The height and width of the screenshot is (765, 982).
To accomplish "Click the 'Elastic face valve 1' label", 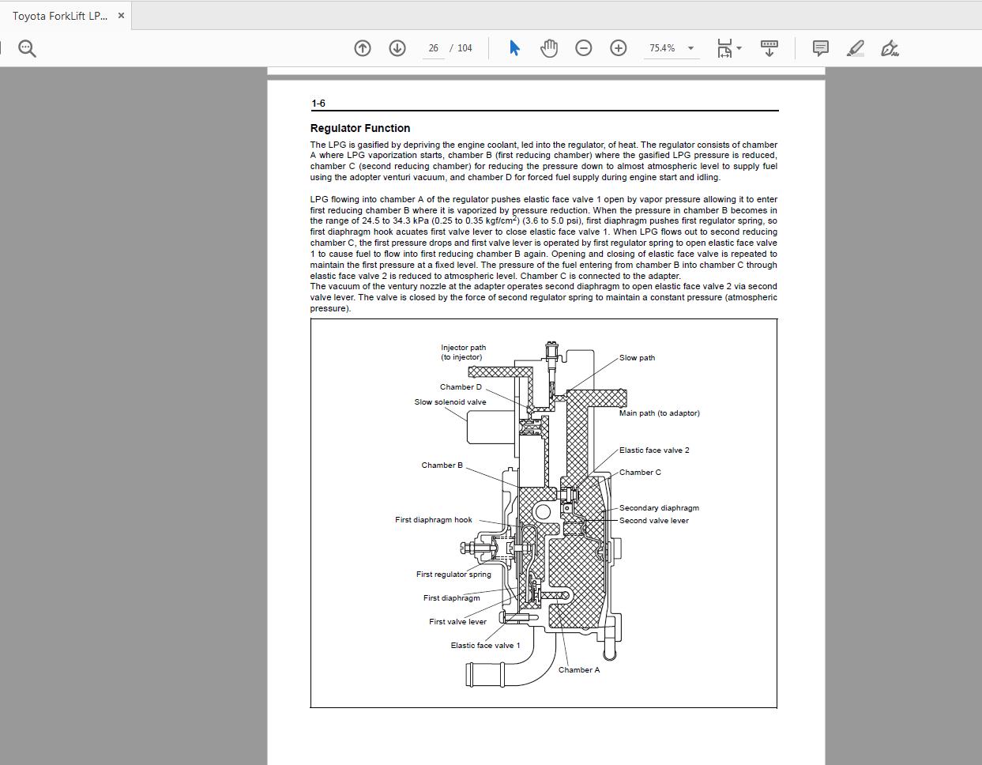I will tap(486, 646).
